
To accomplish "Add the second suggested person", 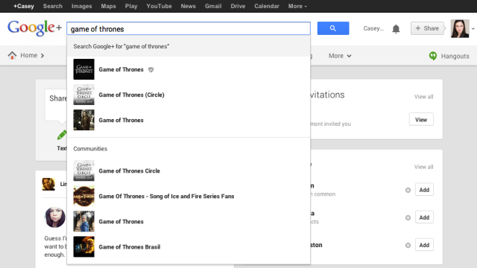I will click(x=424, y=217).
